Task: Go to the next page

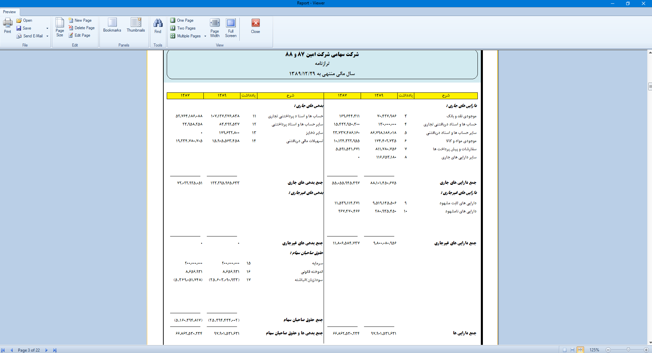Action: pos(47,350)
